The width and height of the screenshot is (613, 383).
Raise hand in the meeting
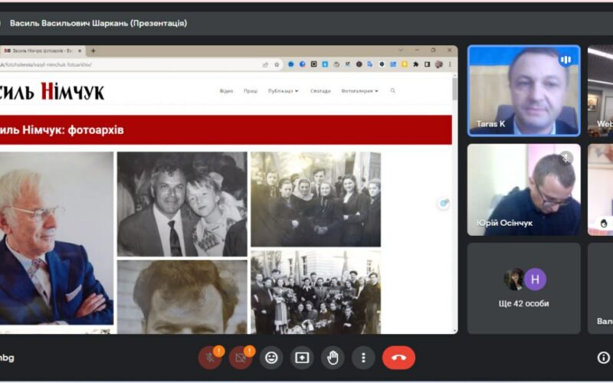[333, 358]
